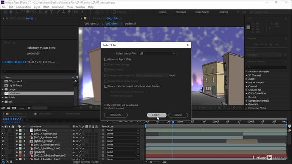Click the robot.wav audio file icon in Project
The width and height of the screenshot is (292, 164).
(x=6, y=93)
